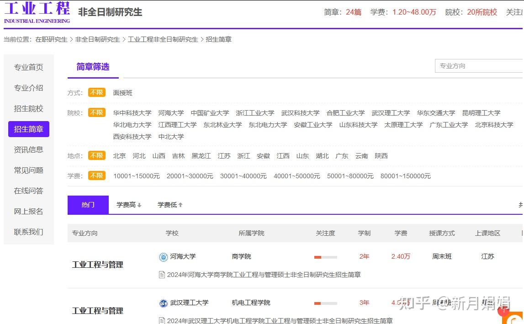Open 在线问答 in the sidebar

tap(28, 191)
